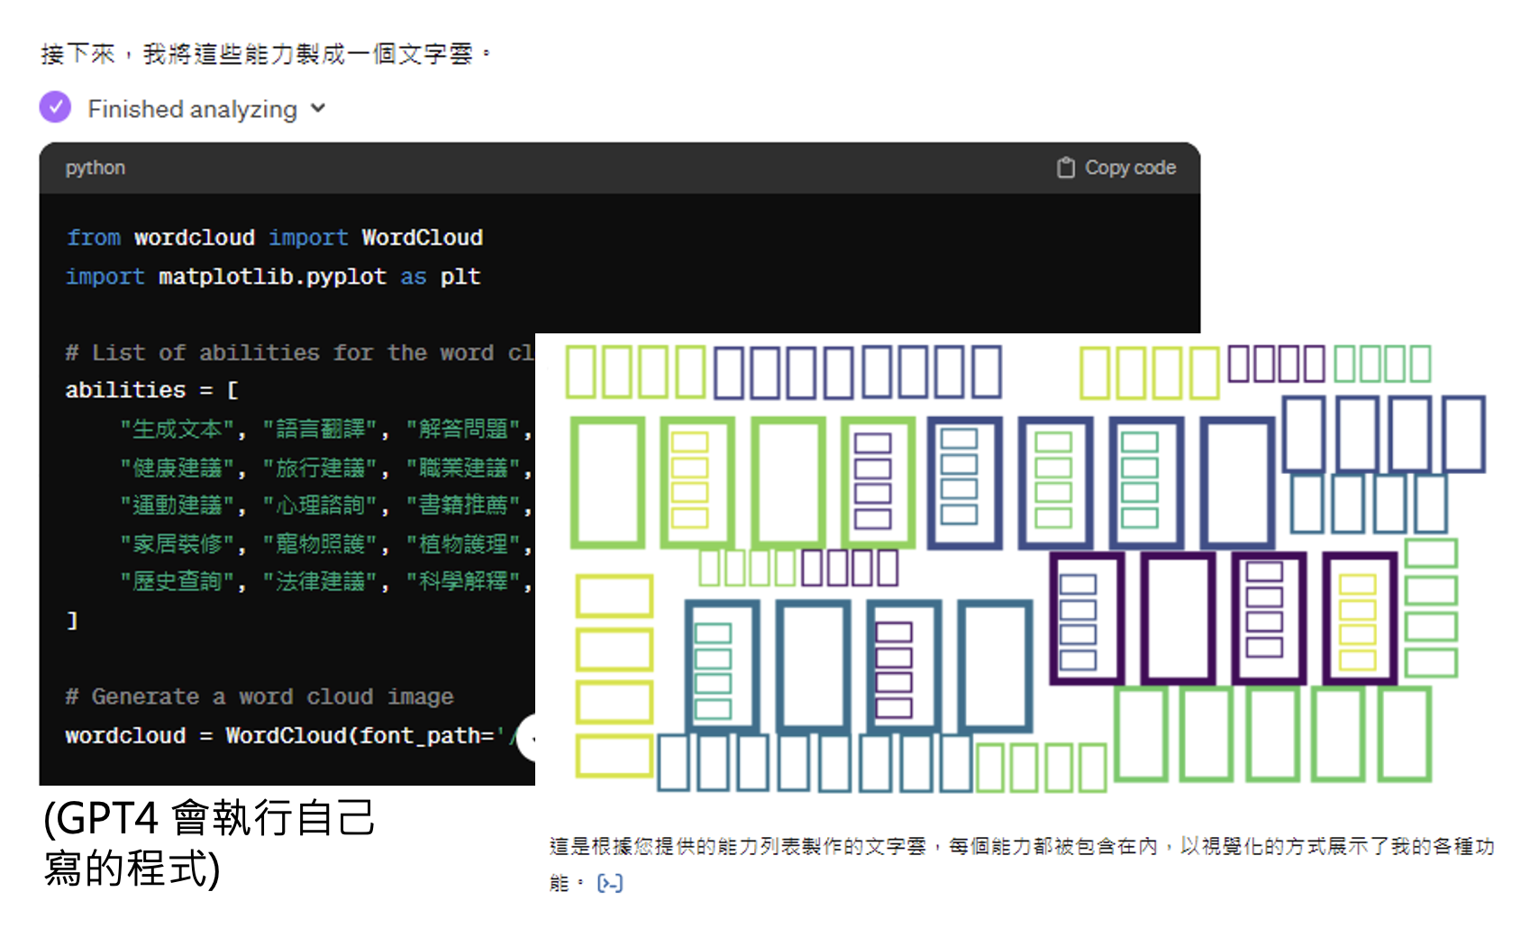Click the partially hidden round scroll button

527,737
